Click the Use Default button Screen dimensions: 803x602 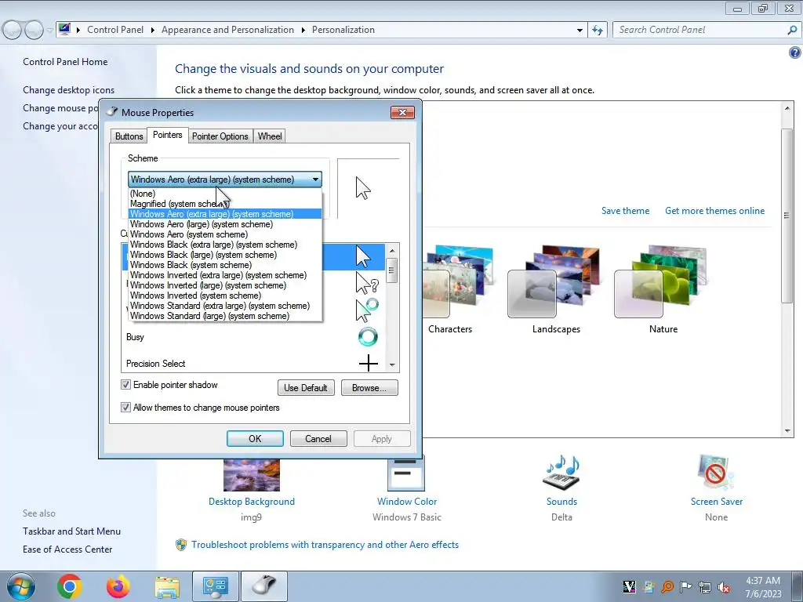pyautogui.click(x=306, y=387)
